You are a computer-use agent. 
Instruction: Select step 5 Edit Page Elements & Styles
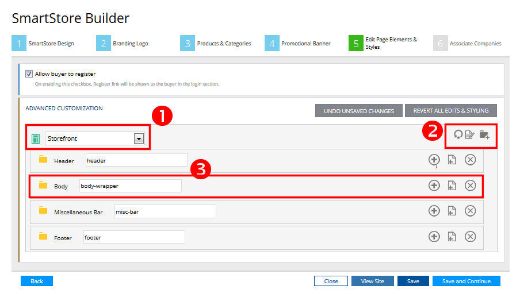coord(383,44)
